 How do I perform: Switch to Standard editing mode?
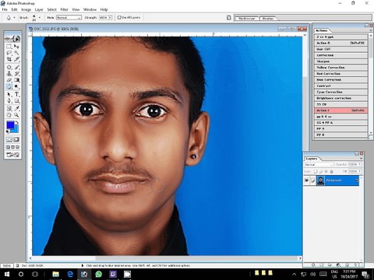pyautogui.click(x=9, y=140)
